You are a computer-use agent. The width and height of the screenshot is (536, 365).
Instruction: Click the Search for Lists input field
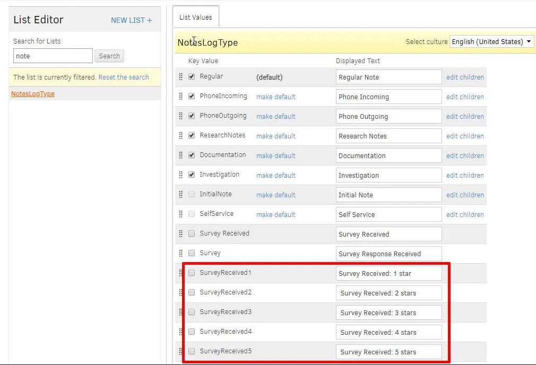point(53,56)
